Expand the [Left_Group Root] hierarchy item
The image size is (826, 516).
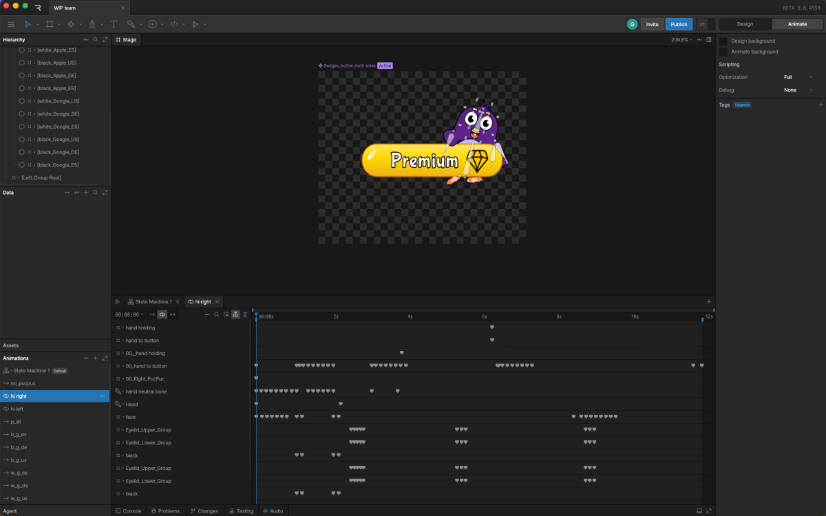[x=19, y=178]
